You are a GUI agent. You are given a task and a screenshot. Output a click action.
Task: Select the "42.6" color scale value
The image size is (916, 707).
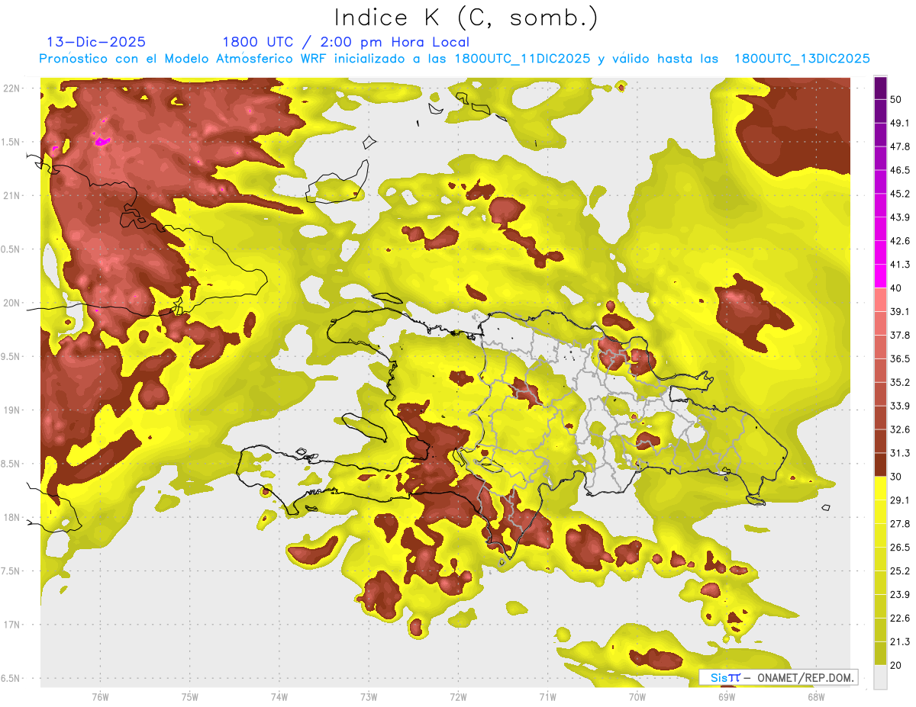[x=900, y=241]
